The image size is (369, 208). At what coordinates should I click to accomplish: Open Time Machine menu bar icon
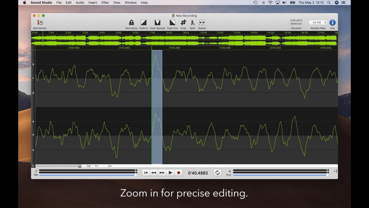coord(255,3)
